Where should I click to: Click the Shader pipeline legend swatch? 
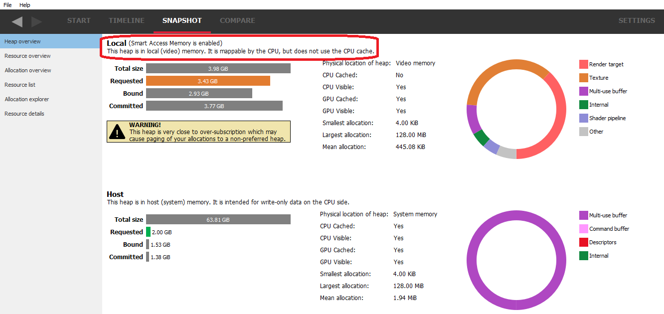(x=583, y=118)
